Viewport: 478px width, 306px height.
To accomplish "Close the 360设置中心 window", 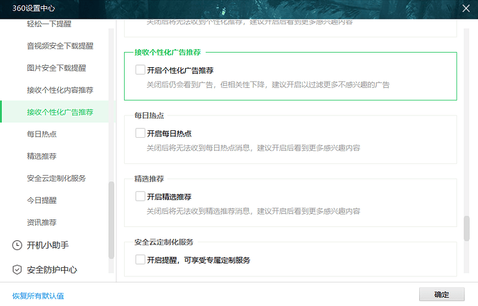I will point(465,8).
